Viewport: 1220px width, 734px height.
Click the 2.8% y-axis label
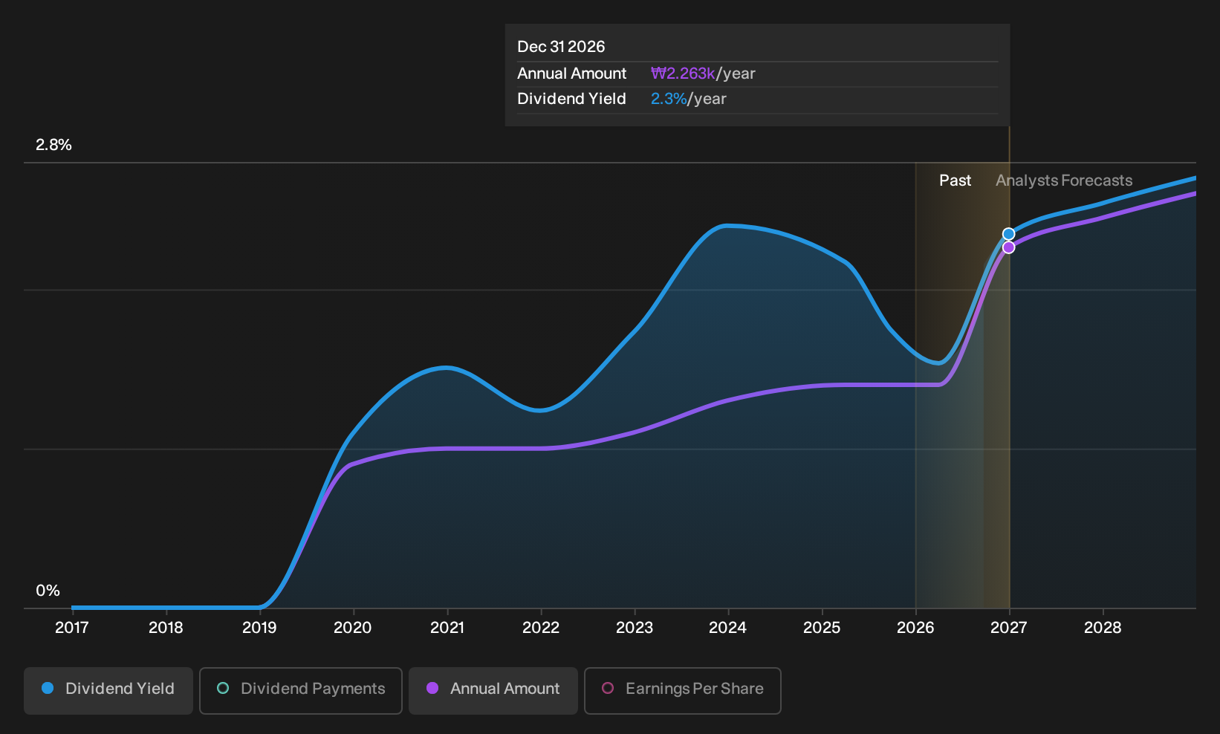[53, 145]
